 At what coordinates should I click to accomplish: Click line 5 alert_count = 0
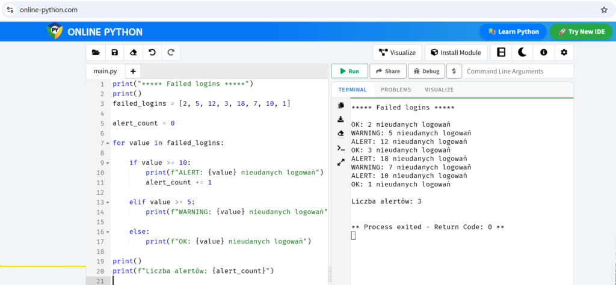click(x=143, y=123)
